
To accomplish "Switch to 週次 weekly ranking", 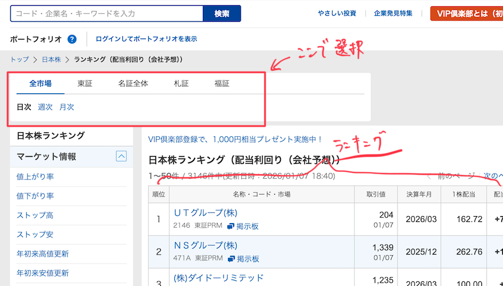I will click(45, 107).
